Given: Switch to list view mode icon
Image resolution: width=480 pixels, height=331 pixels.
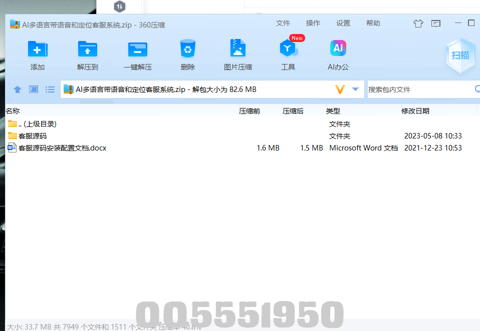Looking at the screenshot, I should 50,89.
